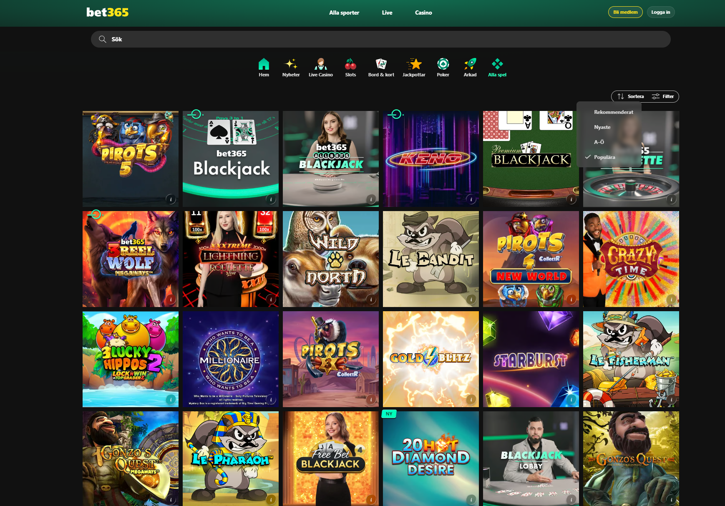Show info for Starburst game
This screenshot has width=725, height=506.
tap(571, 400)
